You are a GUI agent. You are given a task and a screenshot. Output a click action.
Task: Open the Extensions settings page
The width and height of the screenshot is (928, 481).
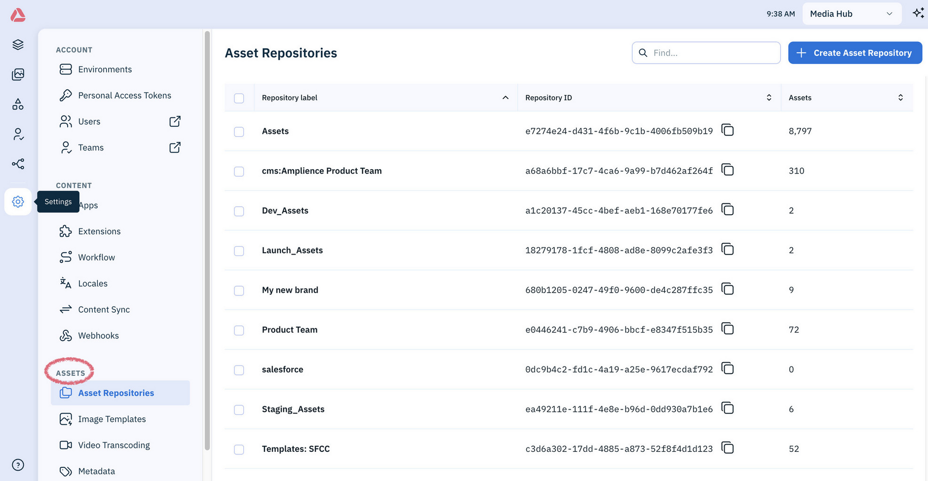[120, 231]
